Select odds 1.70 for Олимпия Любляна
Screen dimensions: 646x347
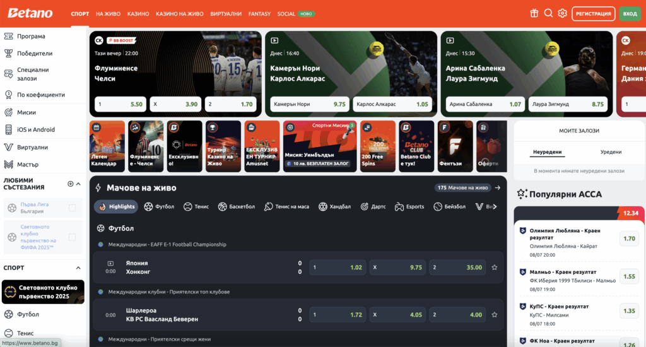coord(629,238)
